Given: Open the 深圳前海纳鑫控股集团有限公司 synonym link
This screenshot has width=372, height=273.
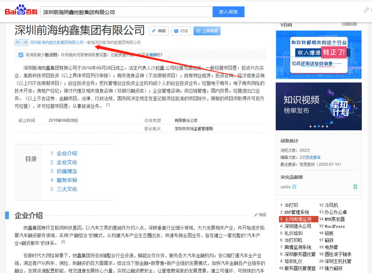Looking at the screenshot, I should click(56, 42).
